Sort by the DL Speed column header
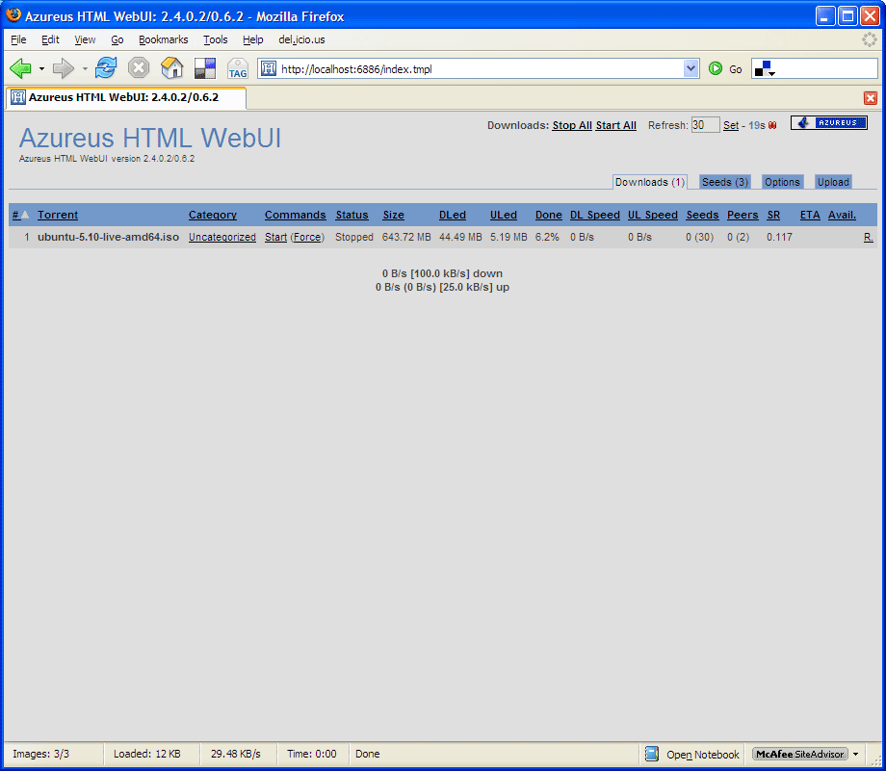 point(595,215)
